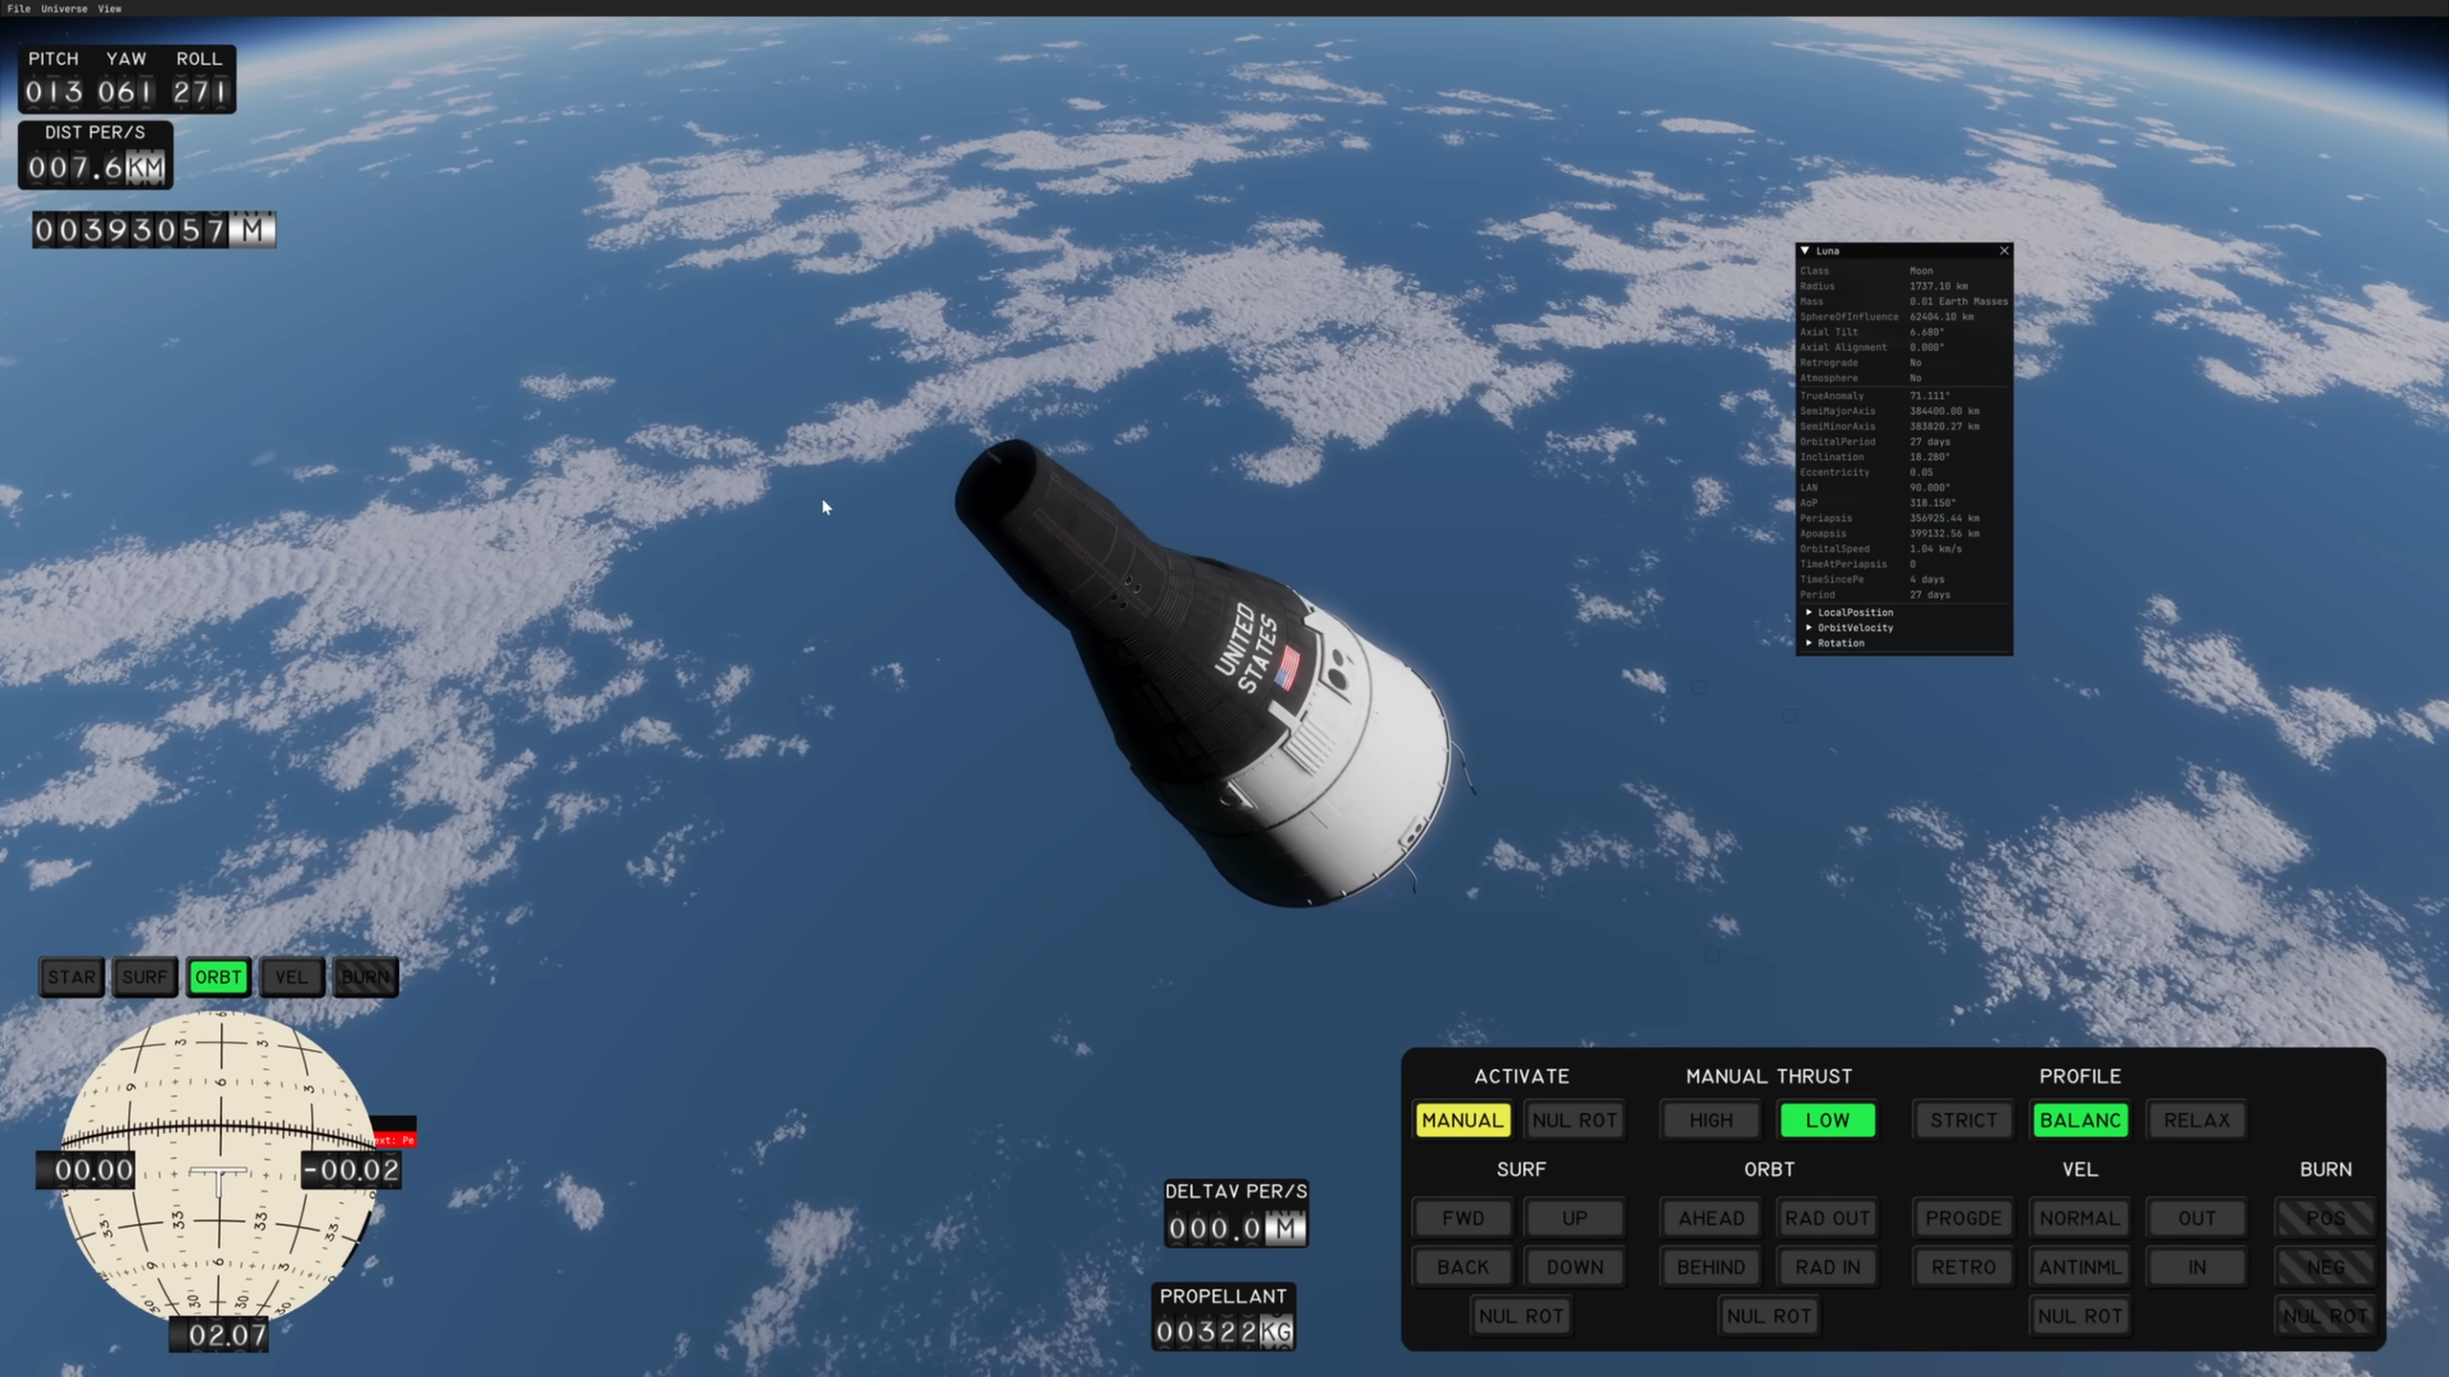This screenshot has width=2449, height=1377.
Task: Toggle MANUAL activation mode
Action: 1462,1120
